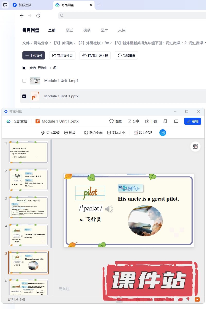Go to 网站分享 in breadcrumb path
This screenshot has width=206, height=309.
click(x=41, y=43)
